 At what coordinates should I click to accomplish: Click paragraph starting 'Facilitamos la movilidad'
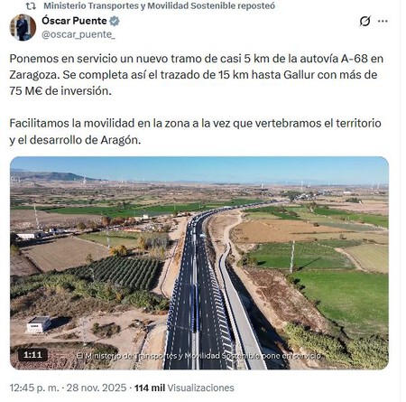coord(195,132)
